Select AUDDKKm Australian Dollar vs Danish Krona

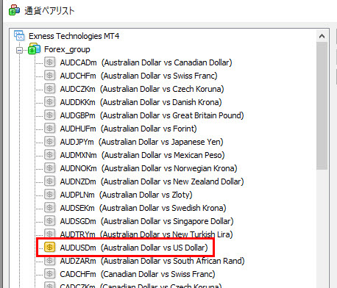[x=141, y=102]
